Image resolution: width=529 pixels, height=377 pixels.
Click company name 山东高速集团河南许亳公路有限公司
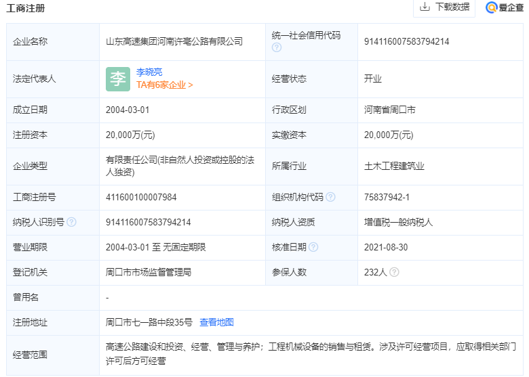174,41
